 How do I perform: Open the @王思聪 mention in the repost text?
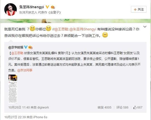61,29
